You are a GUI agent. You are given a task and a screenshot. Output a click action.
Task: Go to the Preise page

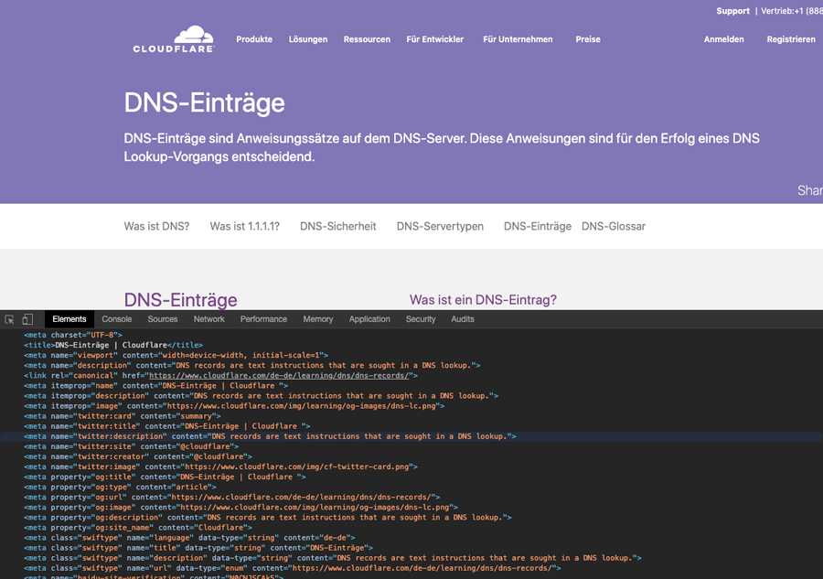point(588,39)
